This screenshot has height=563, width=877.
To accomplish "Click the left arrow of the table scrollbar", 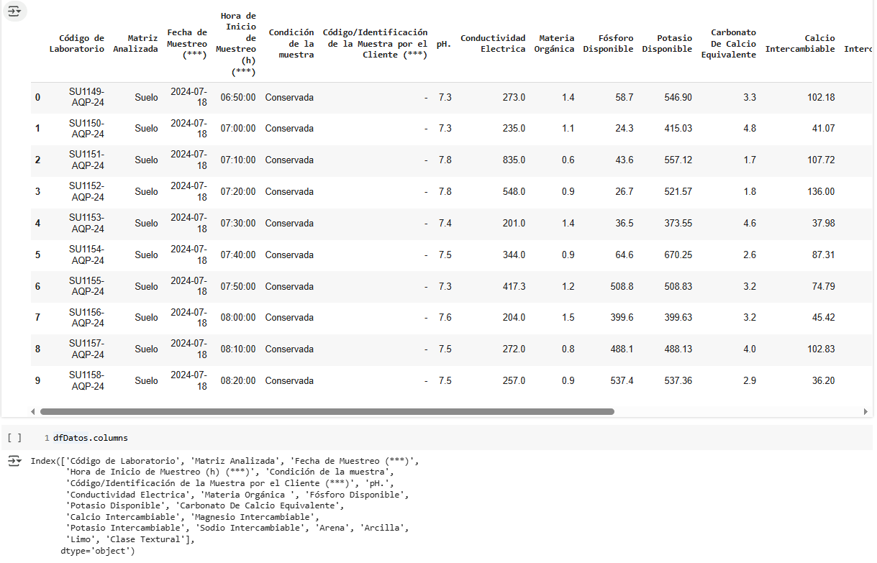I will (x=33, y=412).
